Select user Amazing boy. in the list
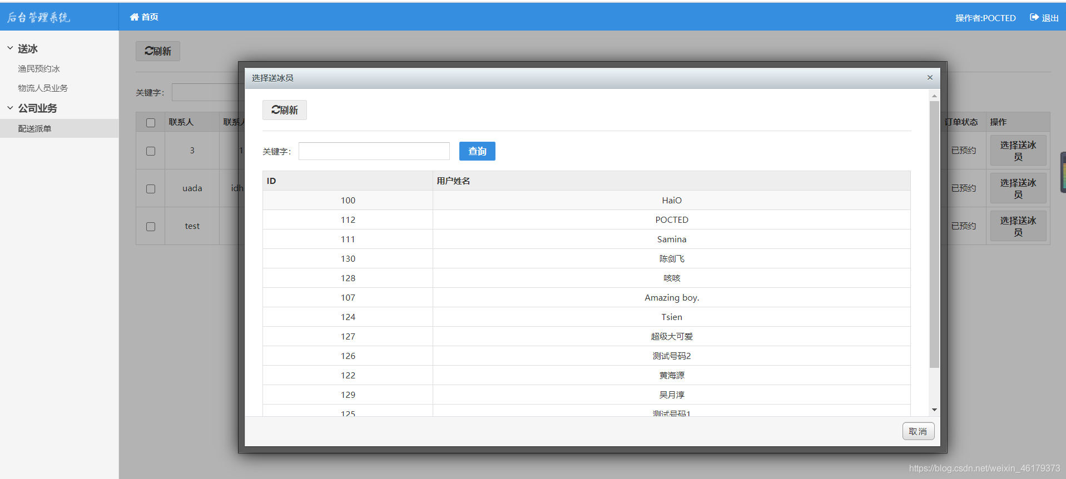The width and height of the screenshot is (1066, 479). [x=672, y=297]
